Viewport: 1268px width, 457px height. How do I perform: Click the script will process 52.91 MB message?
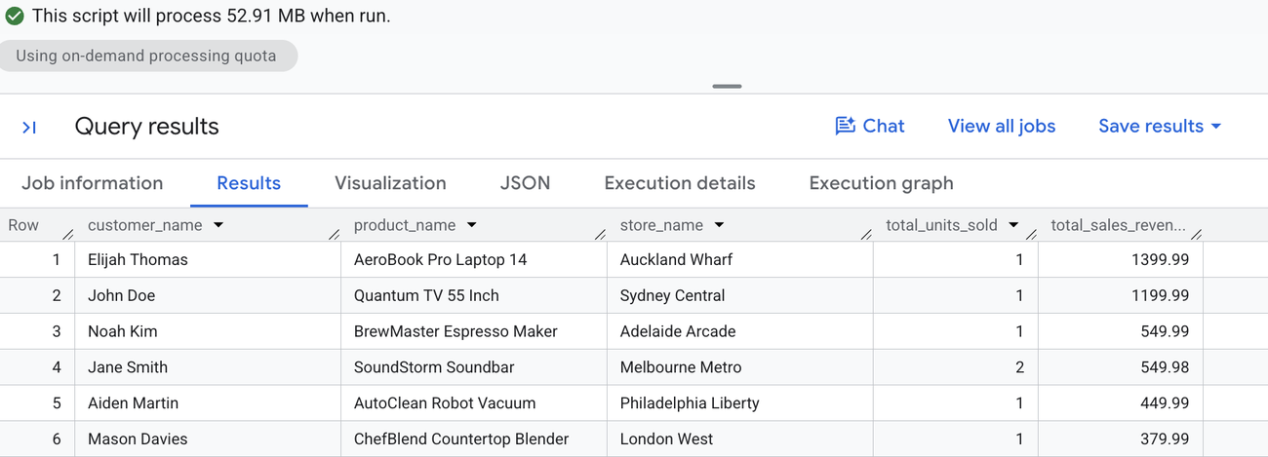tap(211, 16)
